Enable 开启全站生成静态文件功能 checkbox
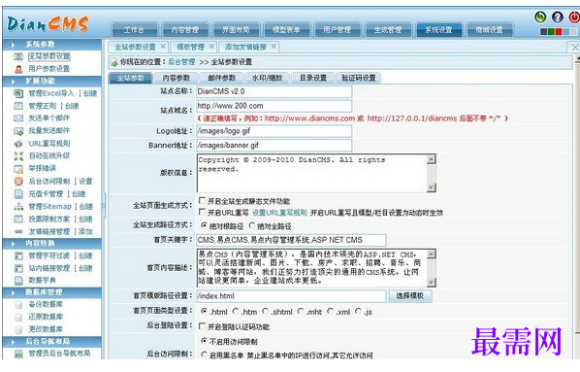 coord(202,200)
